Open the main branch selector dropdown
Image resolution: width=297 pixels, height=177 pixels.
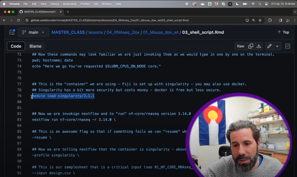(x=33, y=32)
